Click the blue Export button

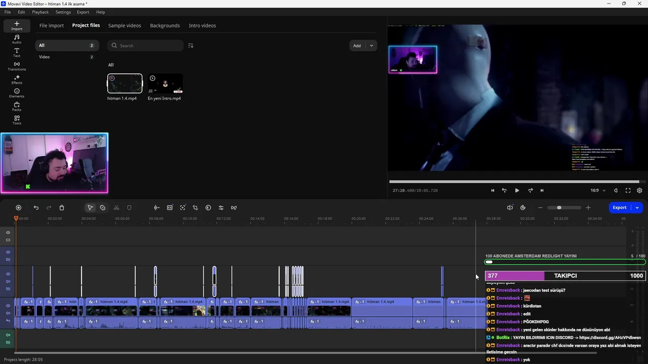(620, 207)
